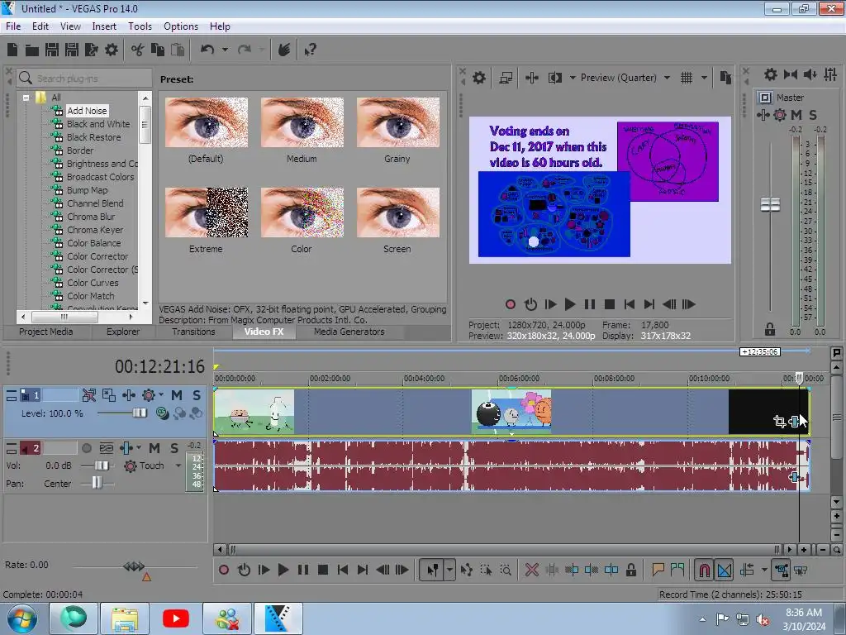Arm audio track 2 for recording
Image resolution: width=846 pixels, height=635 pixels.
pyautogui.click(x=86, y=448)
